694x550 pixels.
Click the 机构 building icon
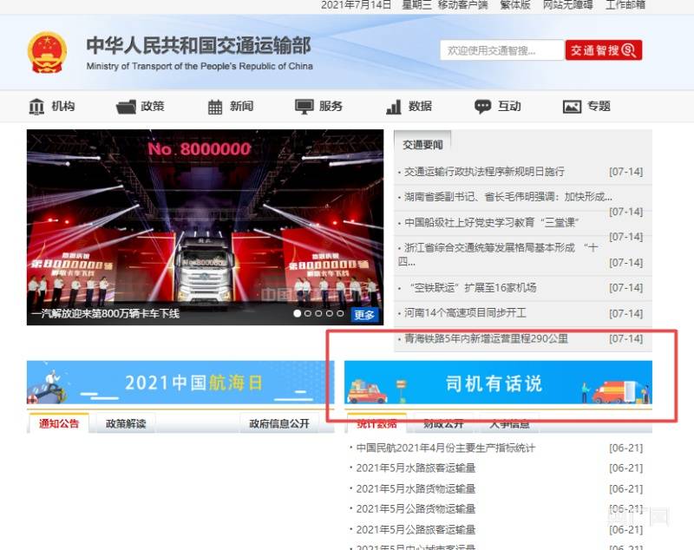36,107
